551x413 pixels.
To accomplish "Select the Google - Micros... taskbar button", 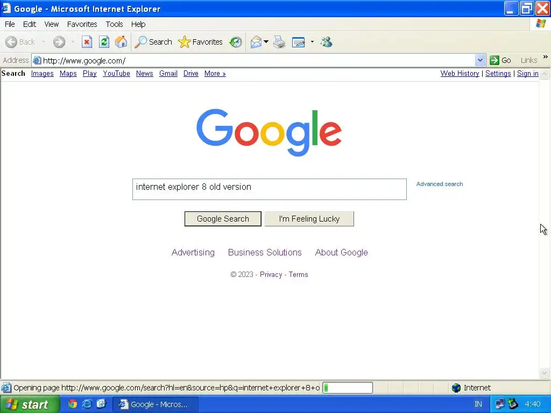I will coord(156,404).
